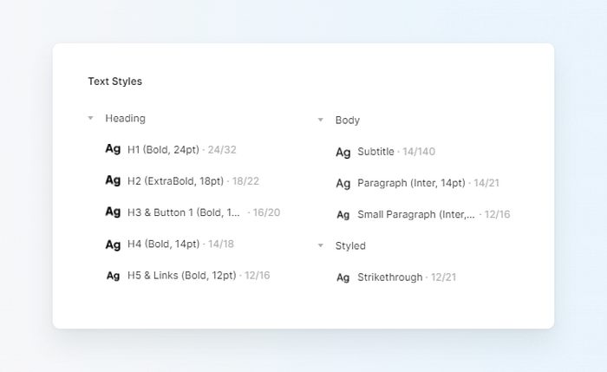Click the Ag preview icon for H1

click(113, 149)
